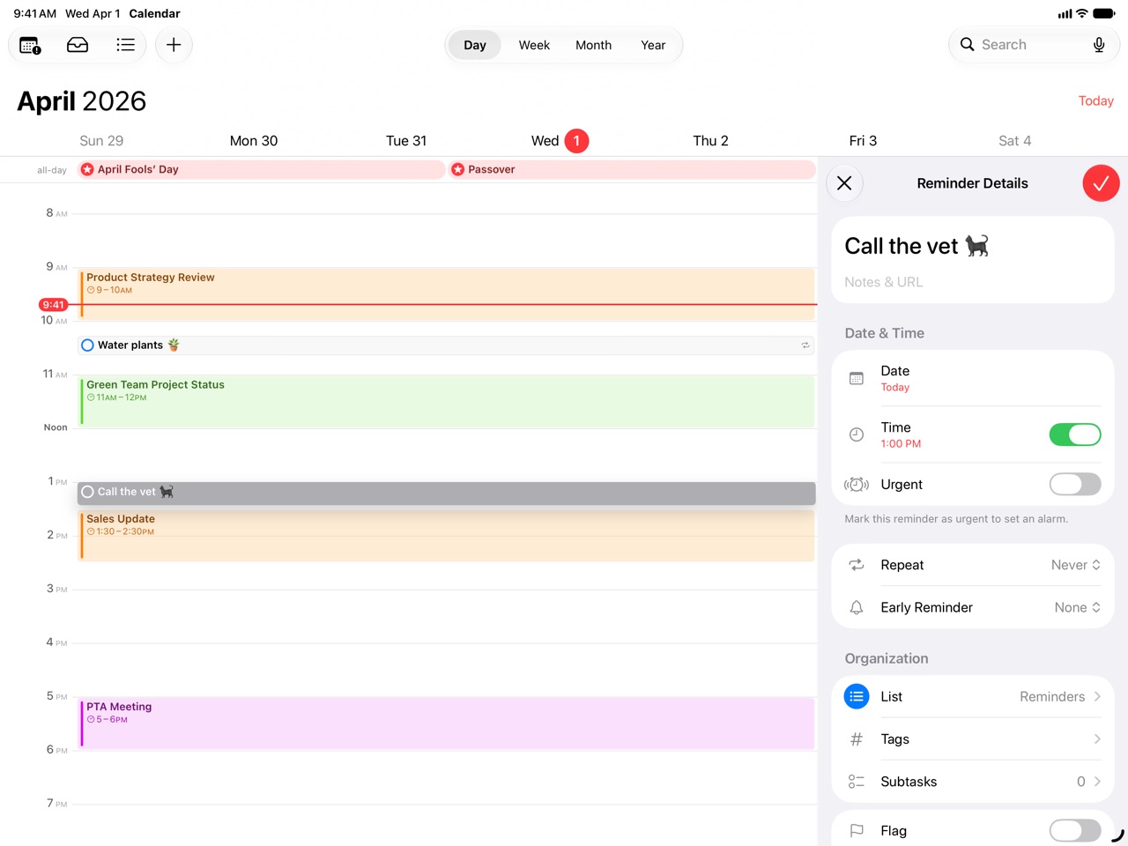This screenshot has width=1128, height=846.
Task: Add a new event with plus button
Action: click(174, 45)
